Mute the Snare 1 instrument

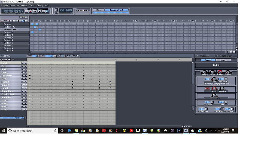click(23, 85)
